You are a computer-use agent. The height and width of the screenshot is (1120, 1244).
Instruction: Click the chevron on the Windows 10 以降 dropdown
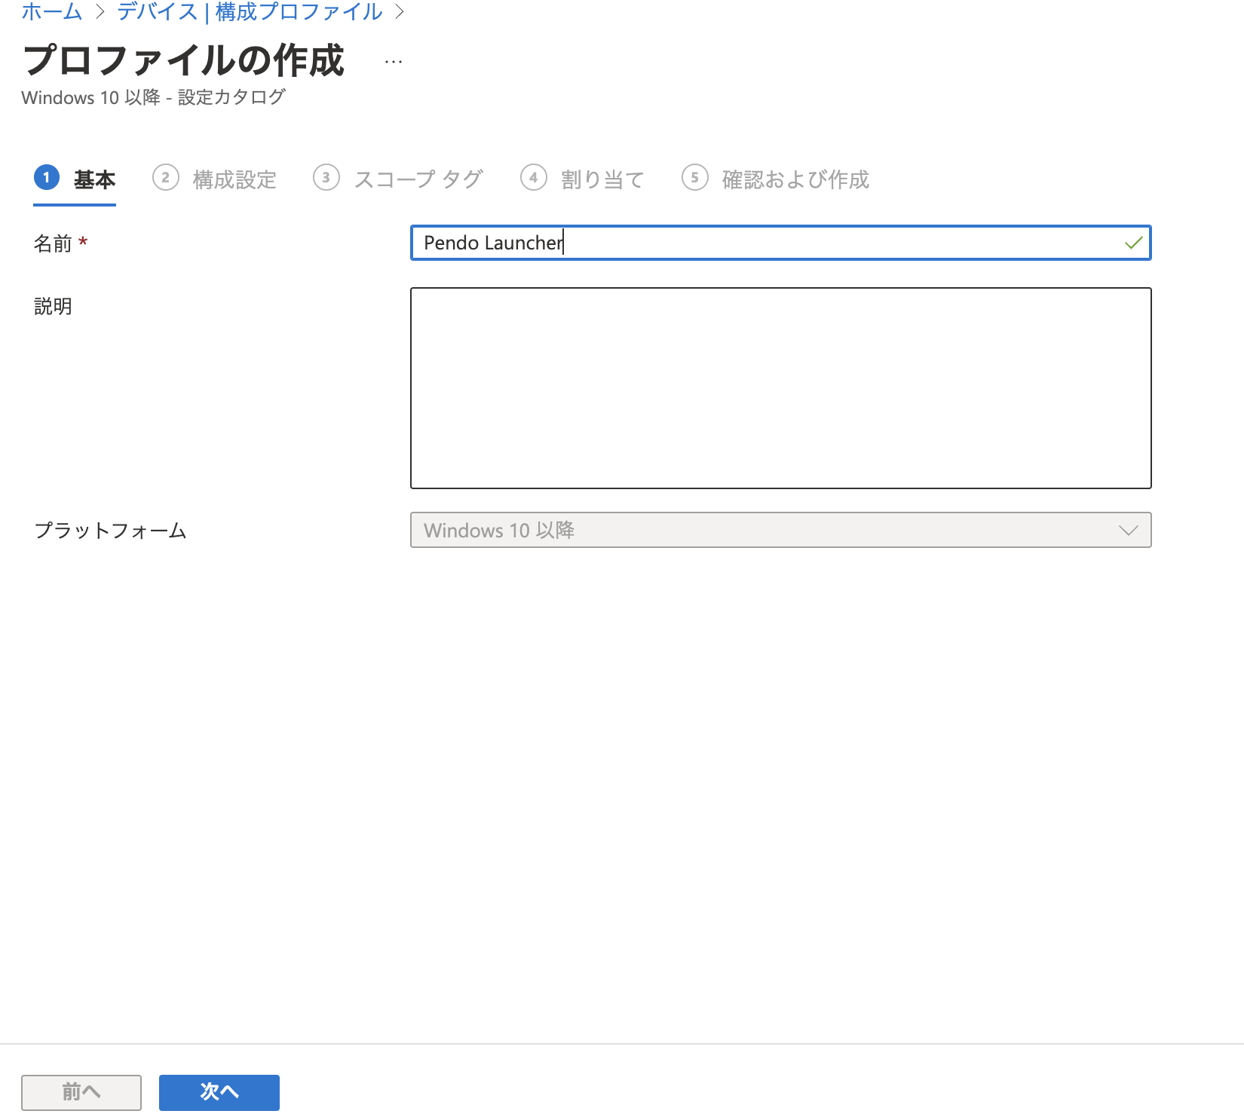coord(1129,530)
